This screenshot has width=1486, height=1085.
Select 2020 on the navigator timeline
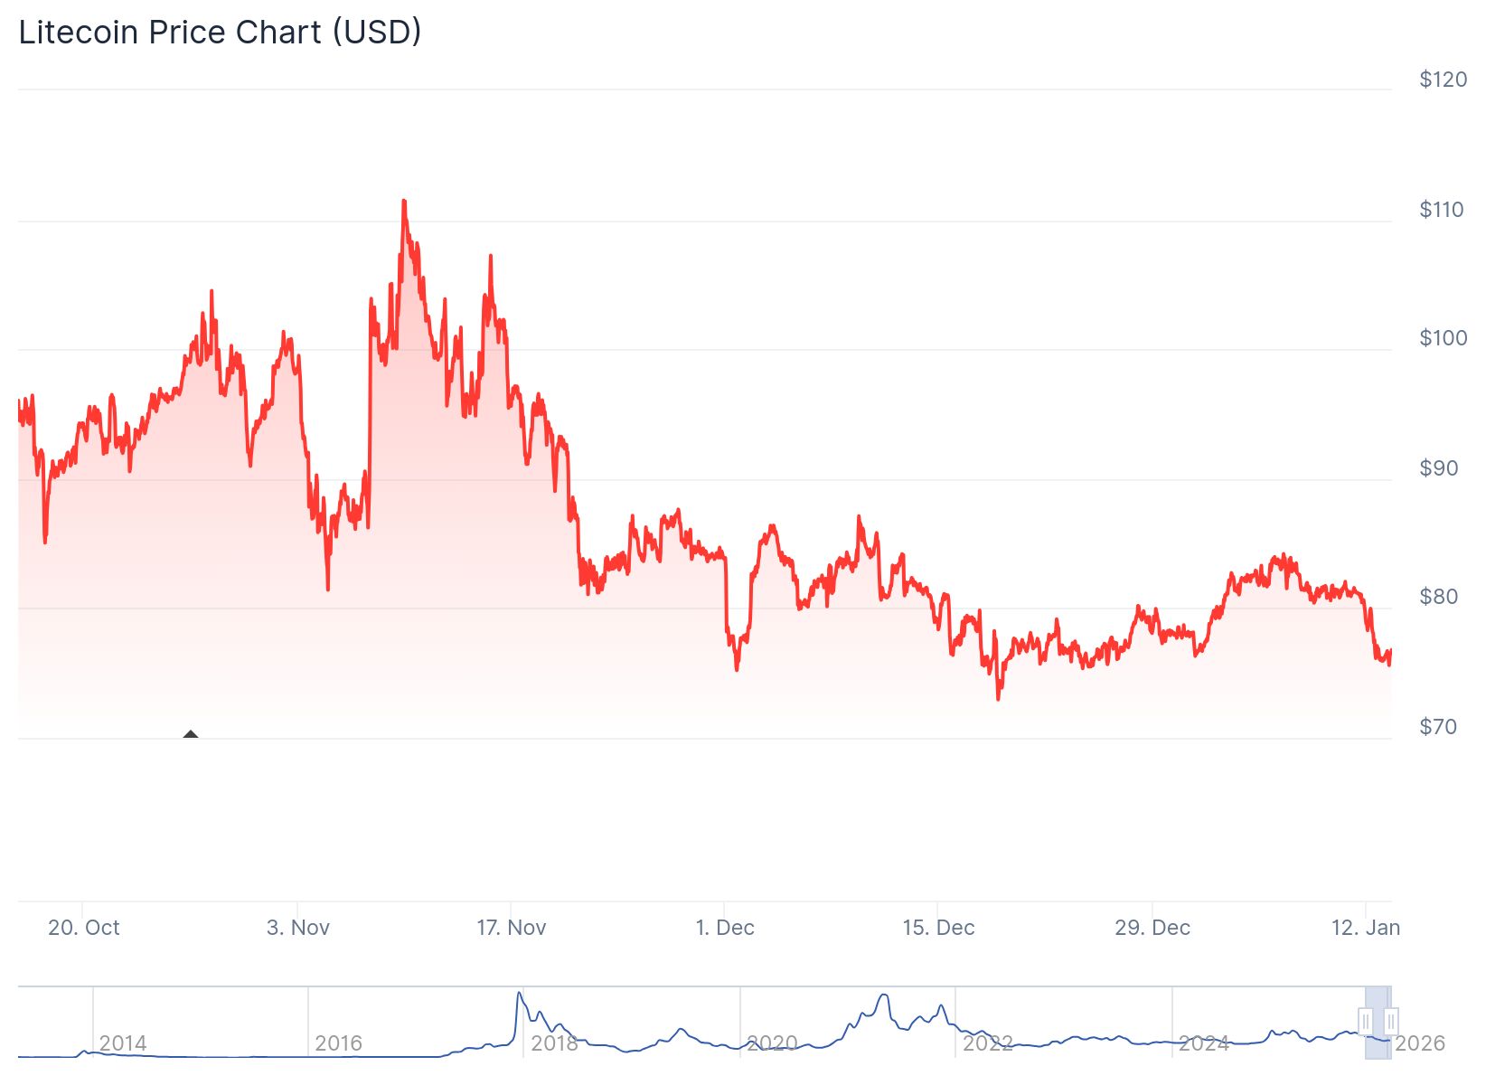(771, 1043)
